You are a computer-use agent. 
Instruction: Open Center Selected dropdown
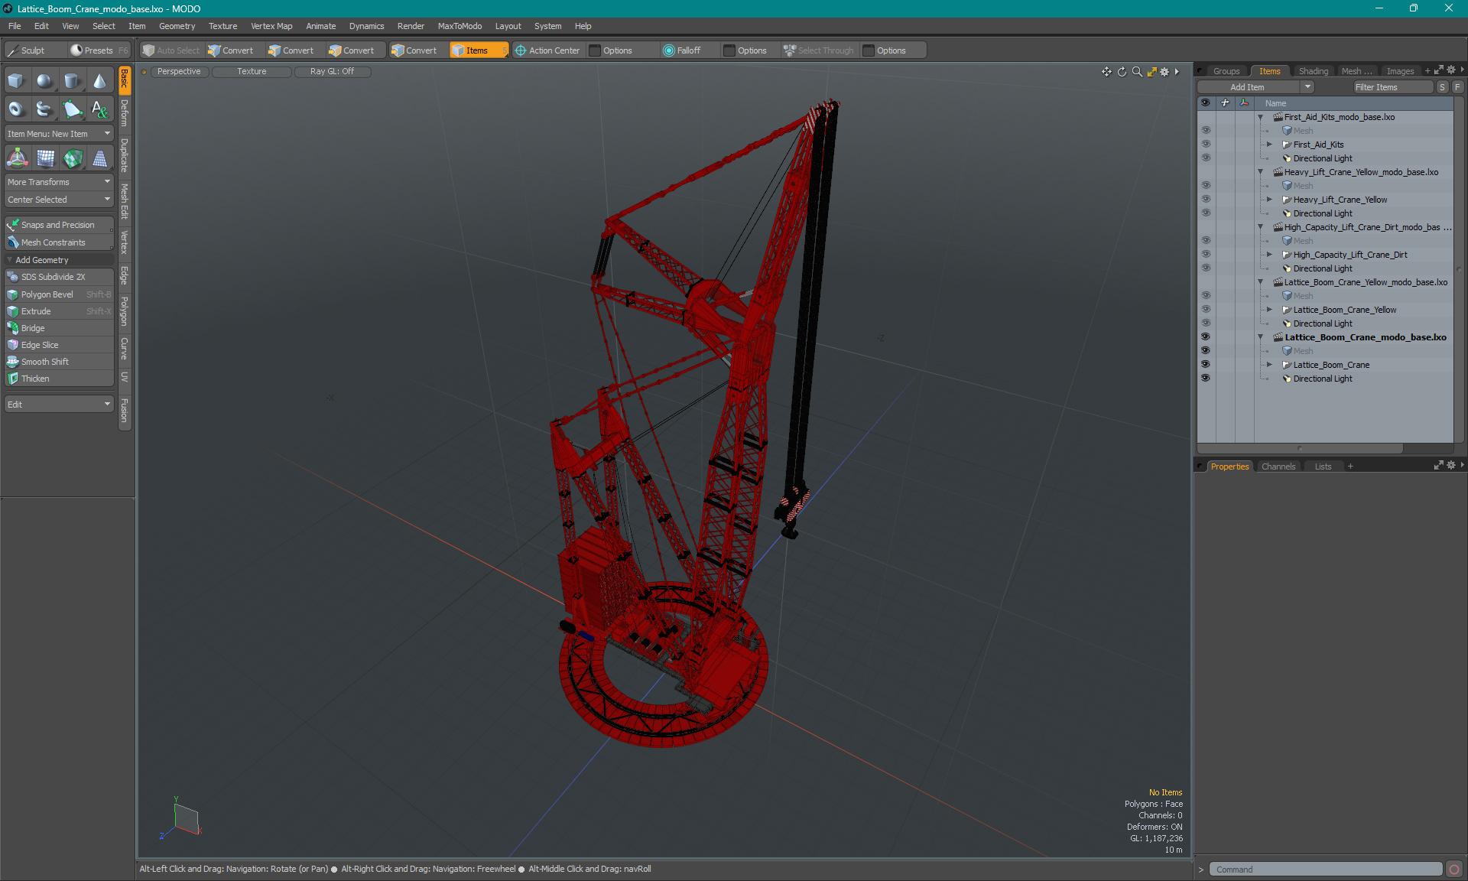click(x=60, y=200)
